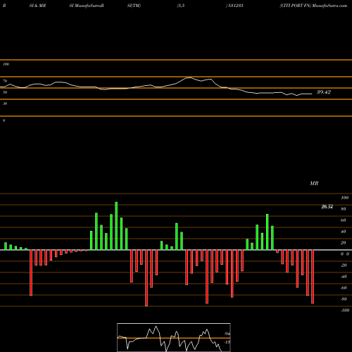Viewport: 352px width, 352px height.
Task: Click the 26.34 value near MR axis
Action: click(327, 207)
